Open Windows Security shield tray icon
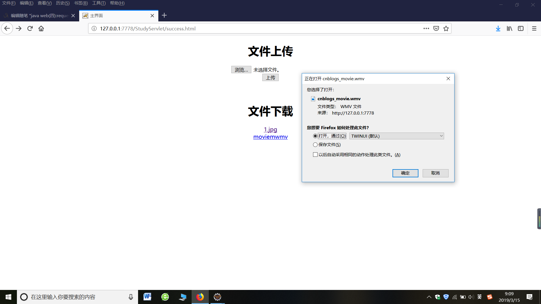The image size is (541, 304). (x=438, y=297)
